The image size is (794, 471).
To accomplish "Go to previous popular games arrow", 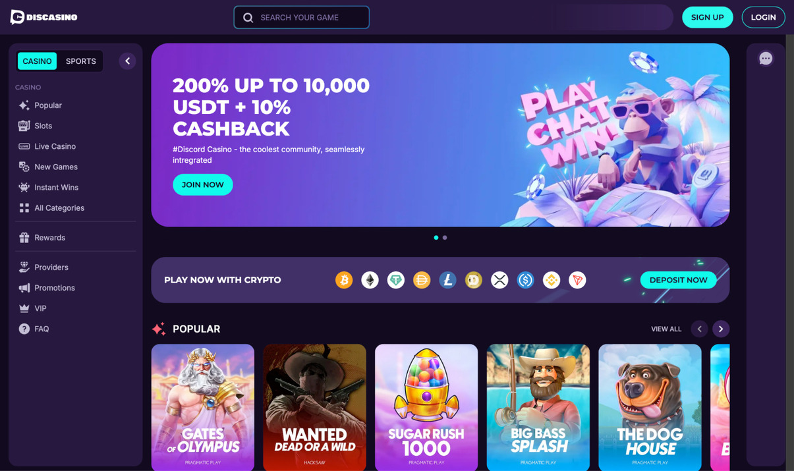I will (x=700, y=329).
